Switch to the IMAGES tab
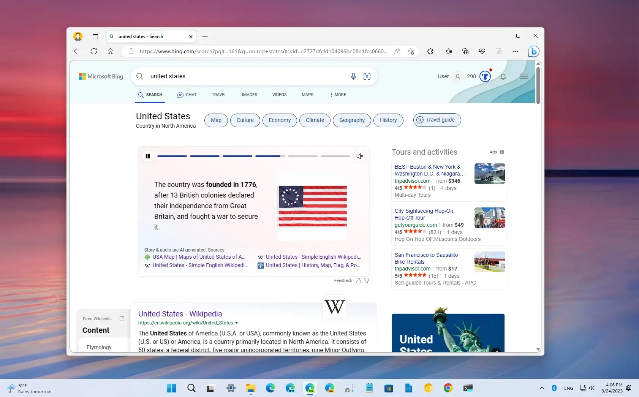The width and height of the screenshot is (639, 397). [x=250, y=95]
